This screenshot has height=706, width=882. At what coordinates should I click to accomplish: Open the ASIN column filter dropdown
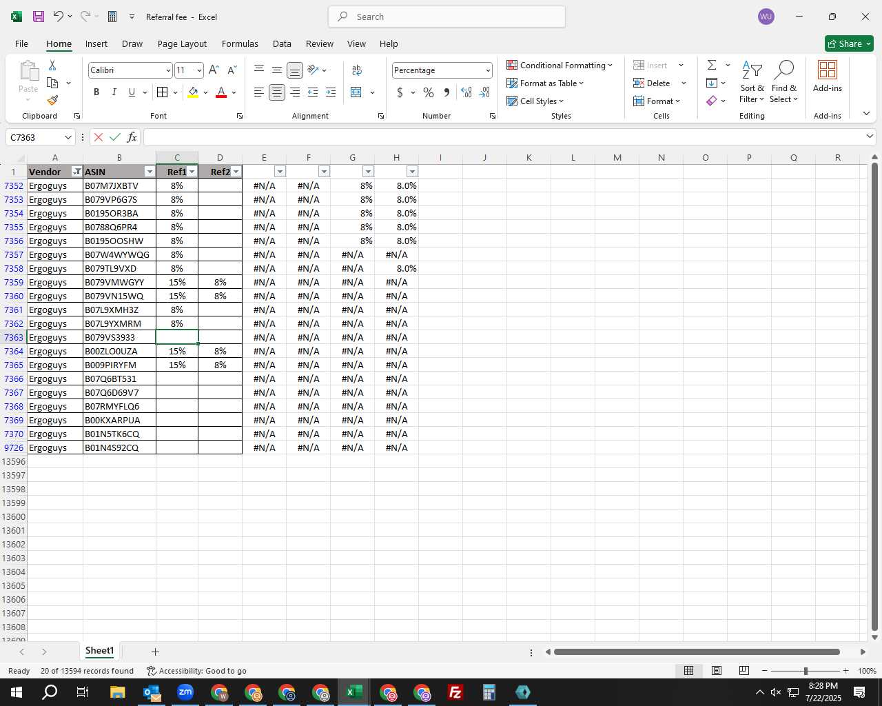(x=150, y=172)
